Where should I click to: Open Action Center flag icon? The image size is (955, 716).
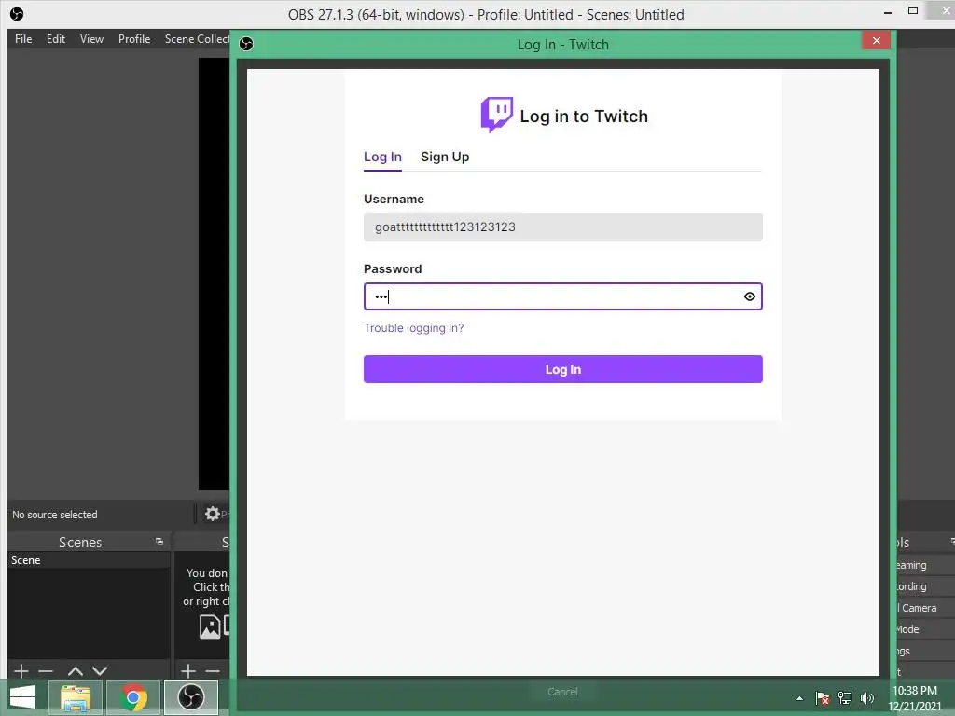tap(823, 698)
